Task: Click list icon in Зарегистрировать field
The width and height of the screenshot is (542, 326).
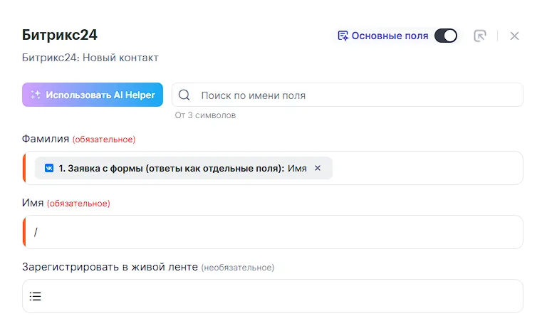Action: pos(36,296)
